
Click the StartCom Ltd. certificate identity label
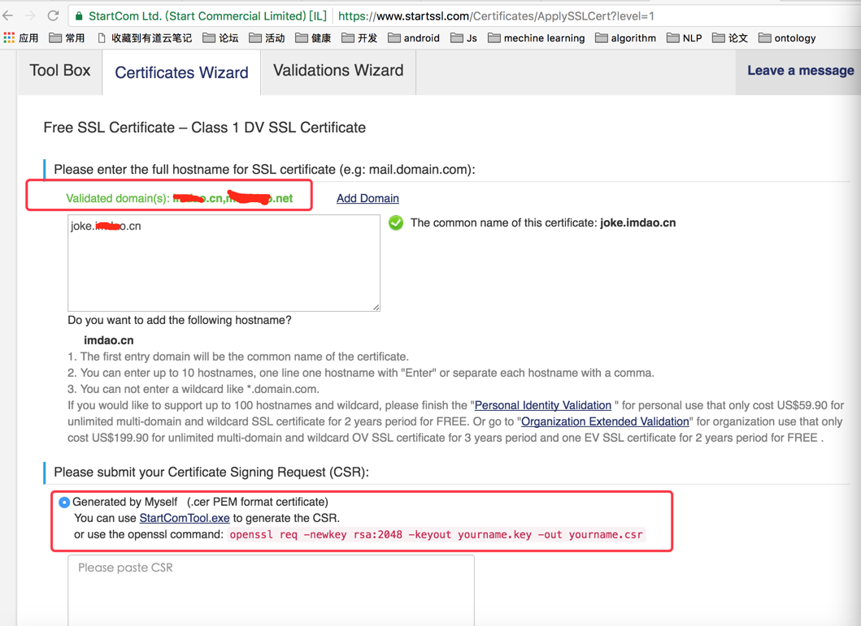point(207,16)
